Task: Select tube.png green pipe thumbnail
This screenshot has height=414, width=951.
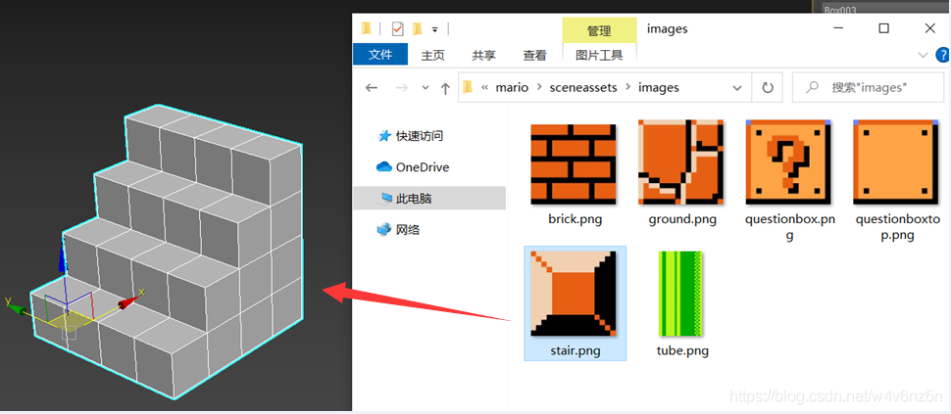Action: tap(680, 294)
